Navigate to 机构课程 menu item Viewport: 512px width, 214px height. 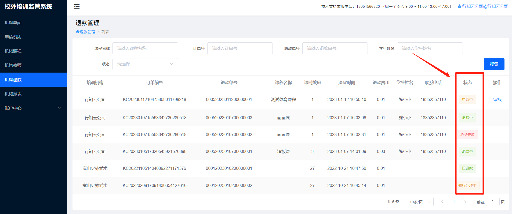click(x=13, y=51)
